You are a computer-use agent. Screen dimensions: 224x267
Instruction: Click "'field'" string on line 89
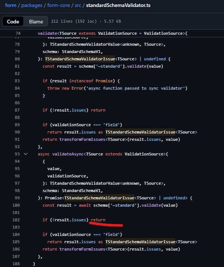[x=112, y=125]
